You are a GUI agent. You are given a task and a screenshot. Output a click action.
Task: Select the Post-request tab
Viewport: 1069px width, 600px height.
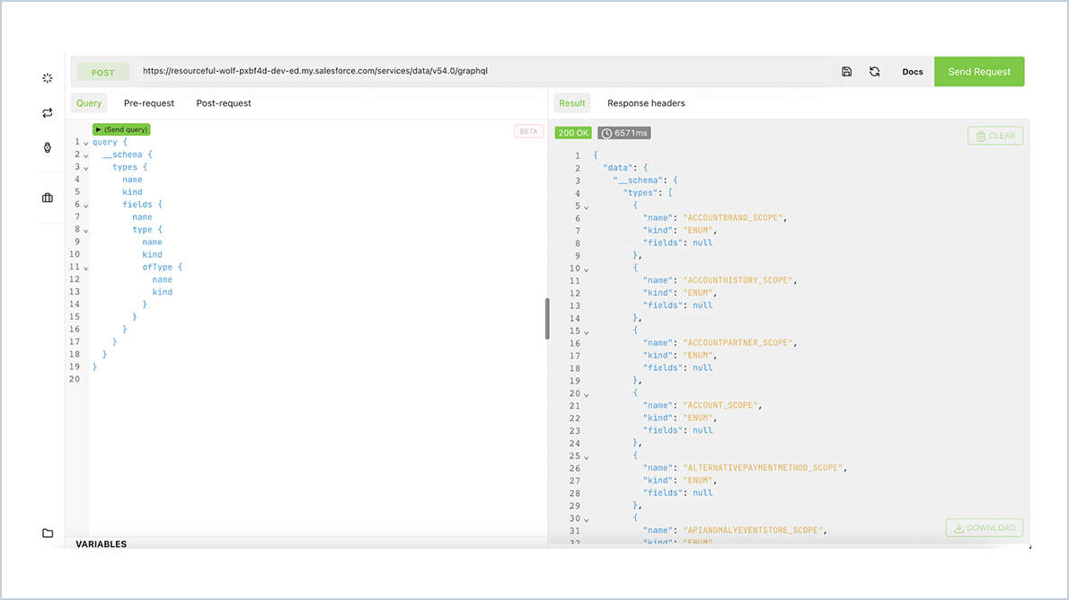click(224, 103)
